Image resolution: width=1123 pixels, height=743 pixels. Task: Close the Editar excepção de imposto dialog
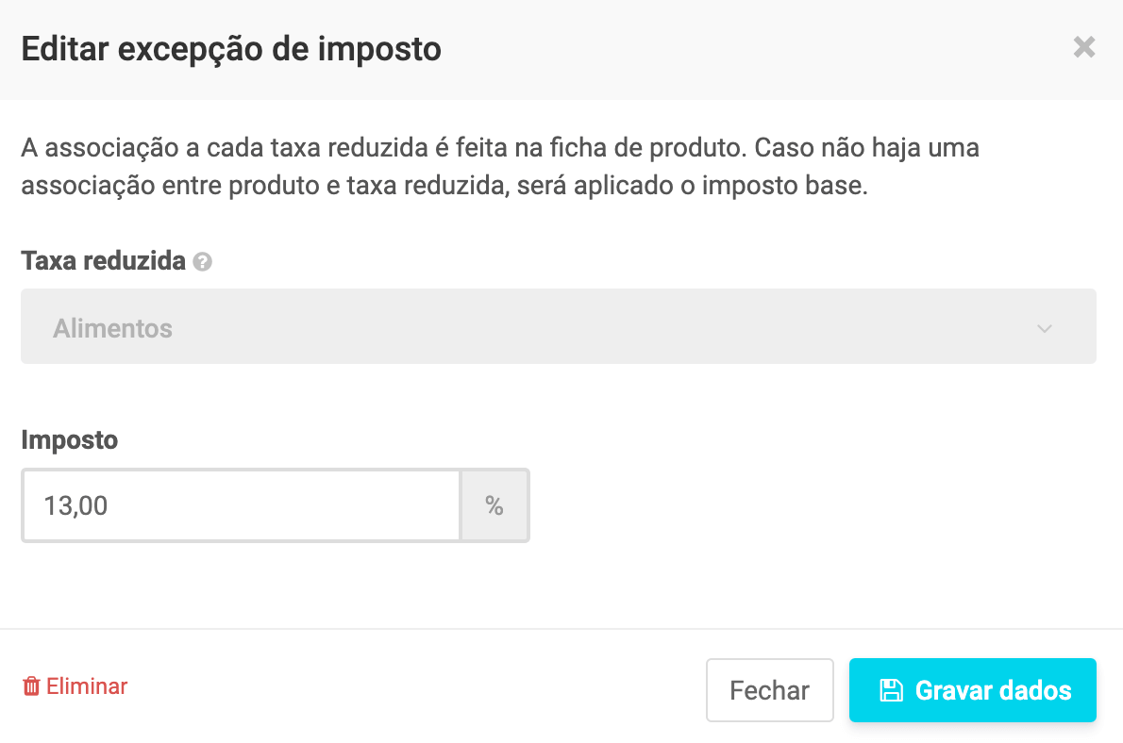(1084, 47)
